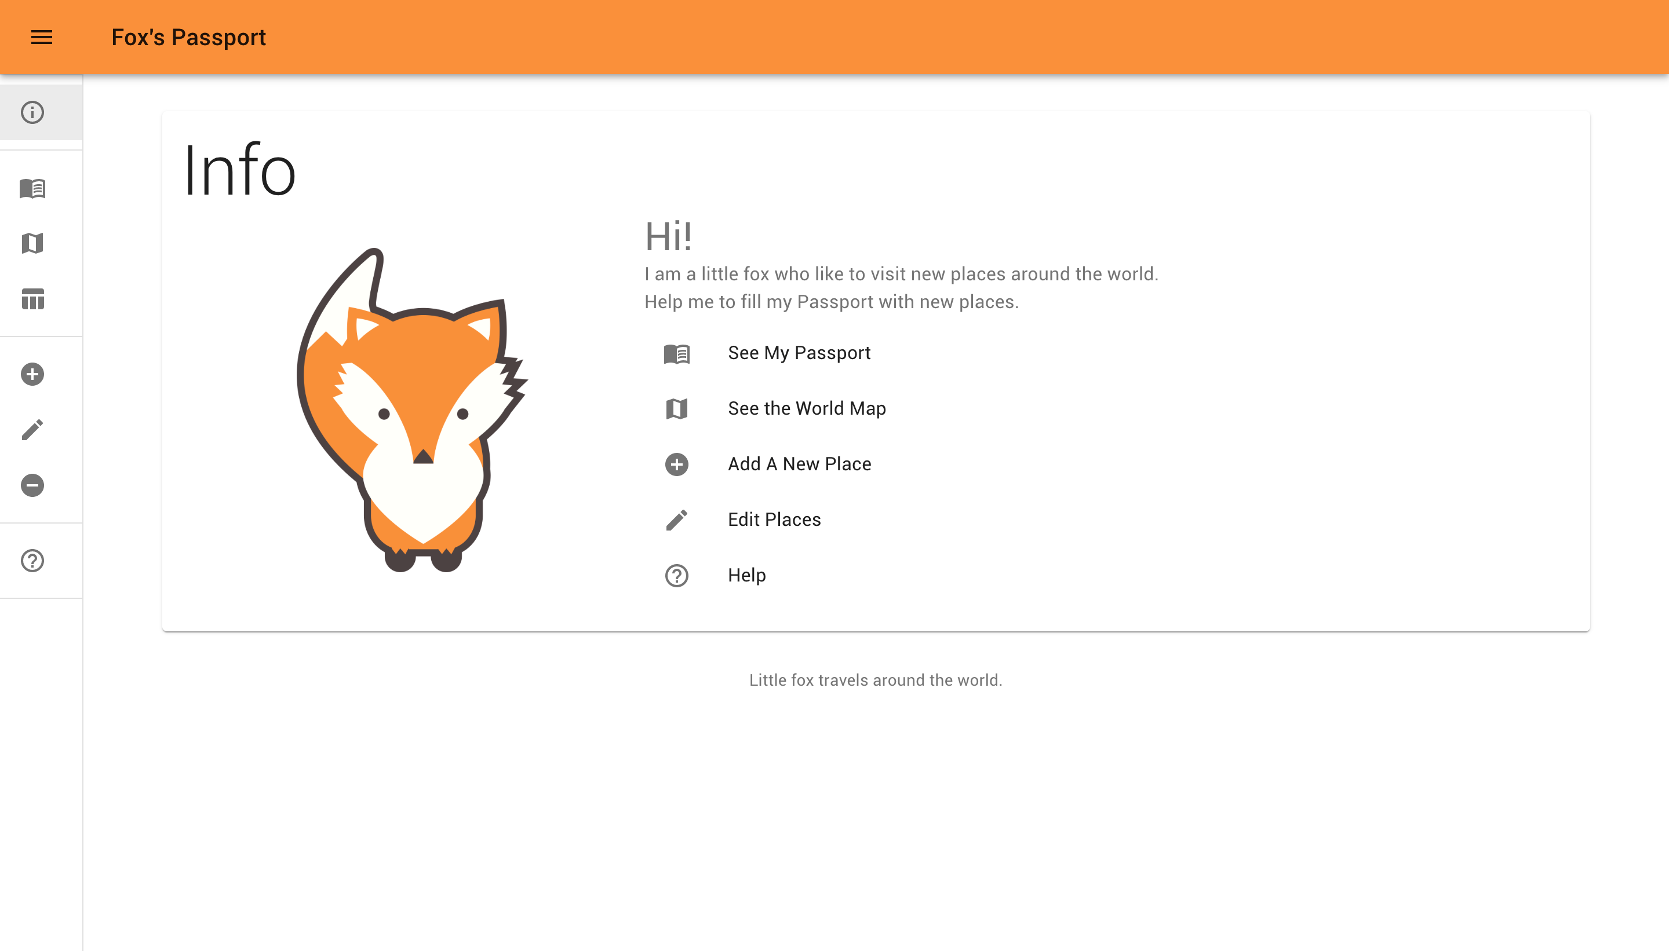Click the pencil icon beside Edit Places
Image resolution: width=1669 pixels, height=951 pixels.
coord(676,520)
